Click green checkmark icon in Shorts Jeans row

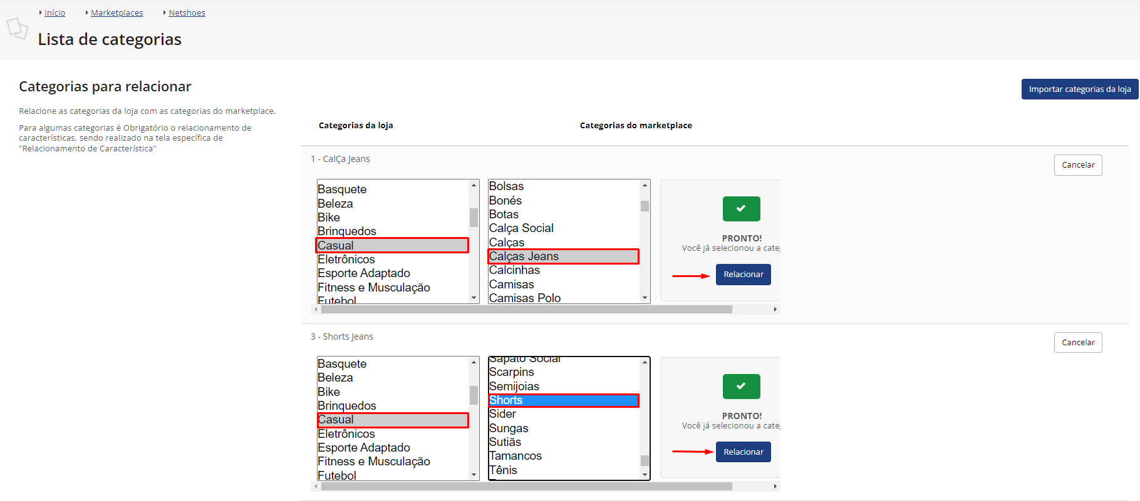click(x=741, y=387)
